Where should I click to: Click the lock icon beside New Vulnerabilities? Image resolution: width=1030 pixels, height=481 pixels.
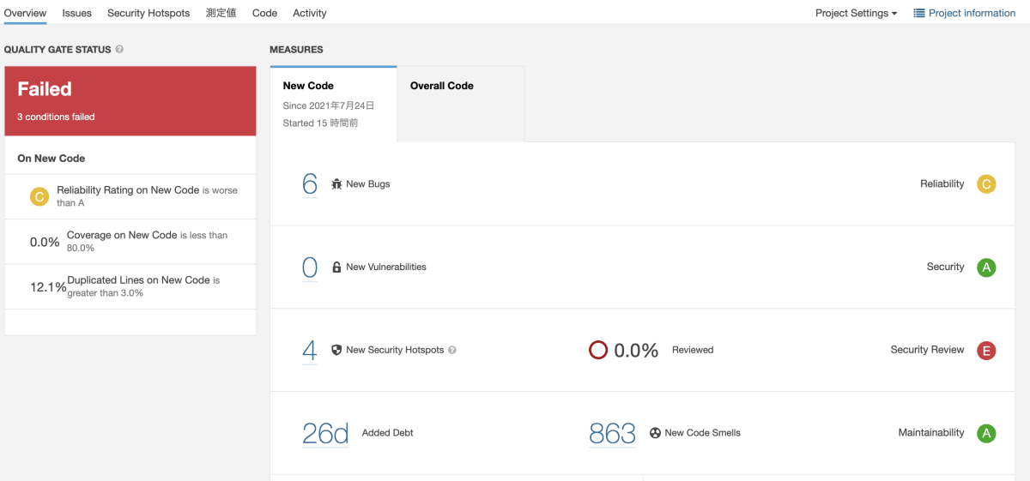click(336, 267)
